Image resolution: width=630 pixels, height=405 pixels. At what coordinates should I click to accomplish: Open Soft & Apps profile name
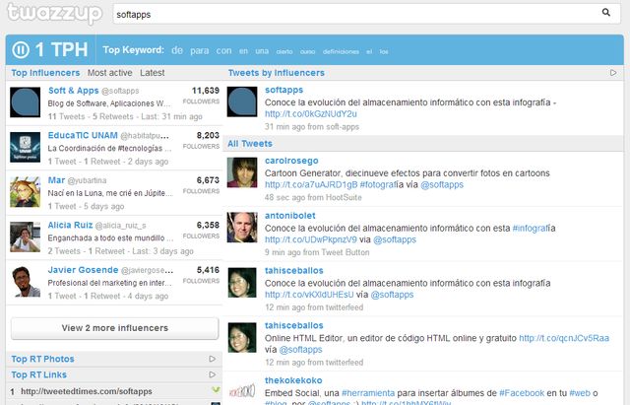(x=73, y=91)
